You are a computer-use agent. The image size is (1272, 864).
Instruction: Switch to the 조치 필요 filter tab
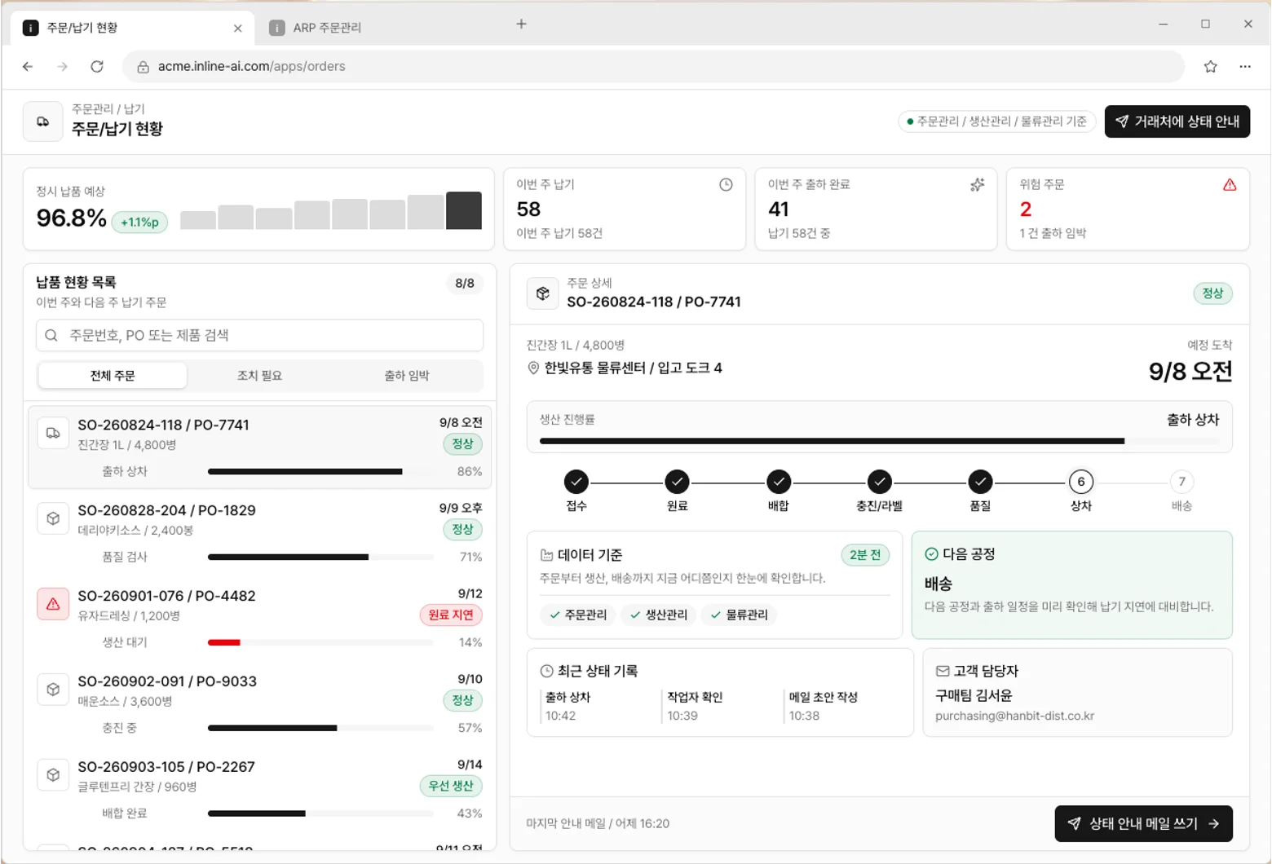[x=259, y=376]
